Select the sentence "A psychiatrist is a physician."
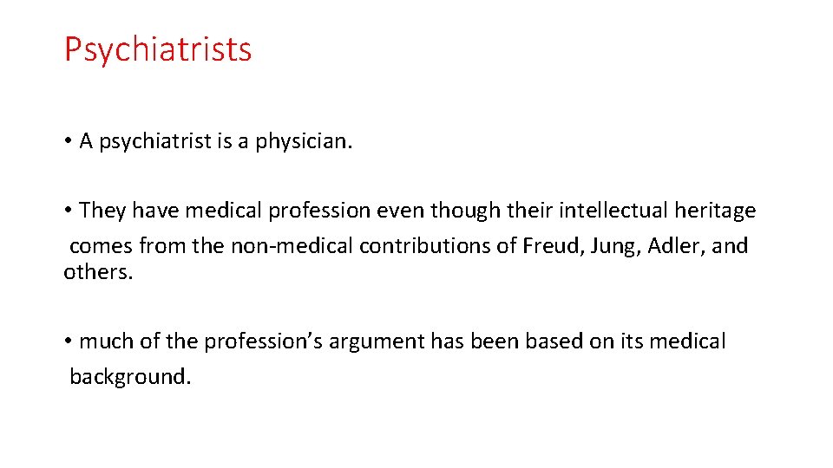This screenshot has height=468, width=833. [x=216, y=142]
